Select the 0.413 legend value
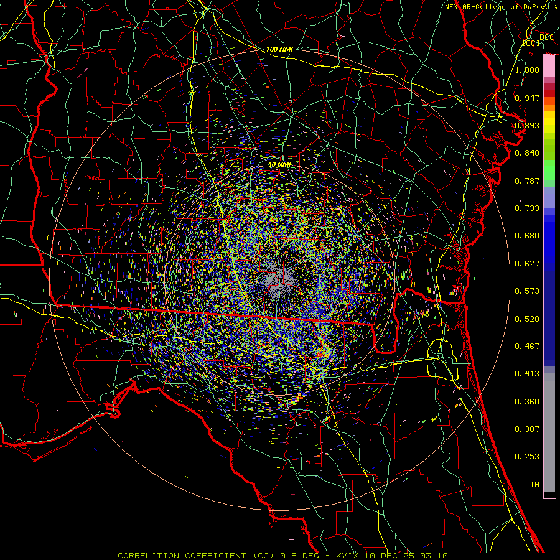The image size is (560, 560). (527, 374)
